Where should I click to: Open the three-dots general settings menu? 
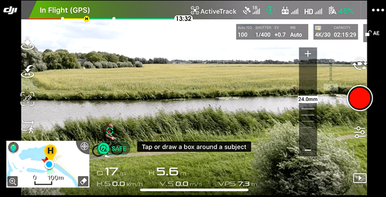click(x=377, y=10)
